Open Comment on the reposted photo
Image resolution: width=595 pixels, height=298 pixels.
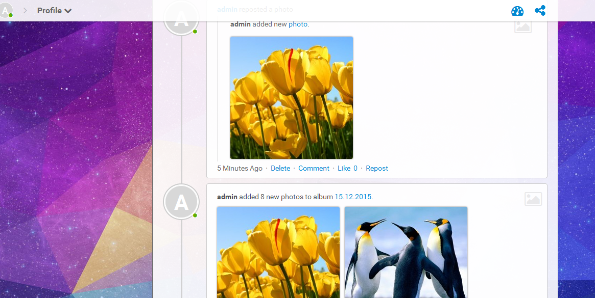coord(314,168)
